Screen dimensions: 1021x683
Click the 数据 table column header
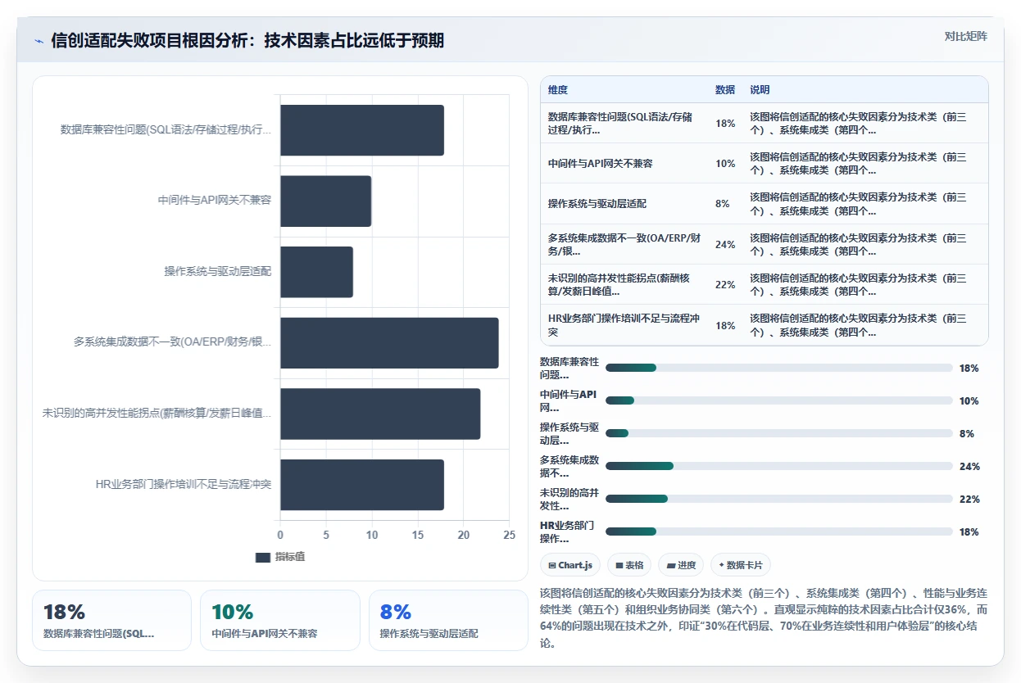(725, 90)
